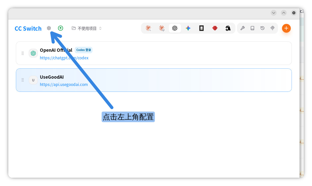Select the OpenAI Codex app tab
This screenshot has width=312, height=186.
175,28
